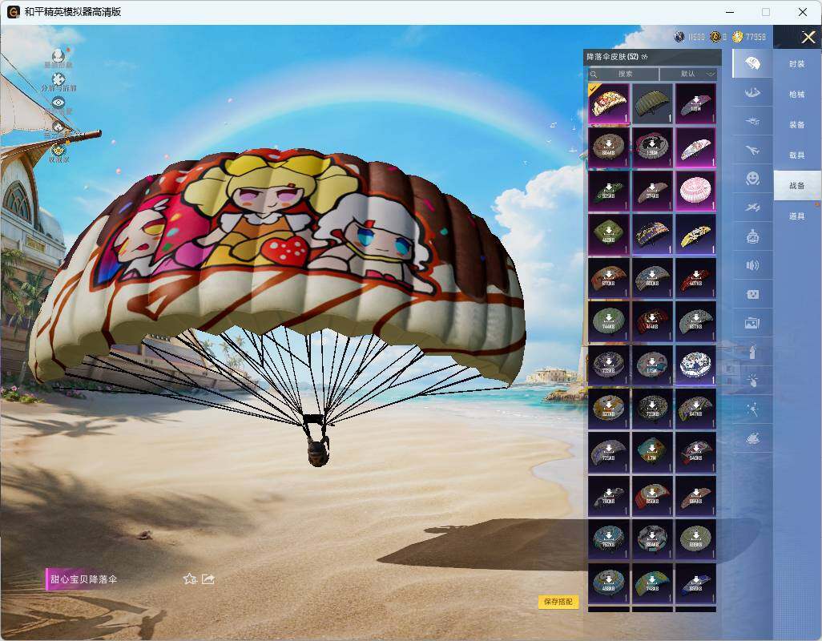Screen dimensions: 822x641
Task: Click the 搜索 search field
Action: pos(623,74)
